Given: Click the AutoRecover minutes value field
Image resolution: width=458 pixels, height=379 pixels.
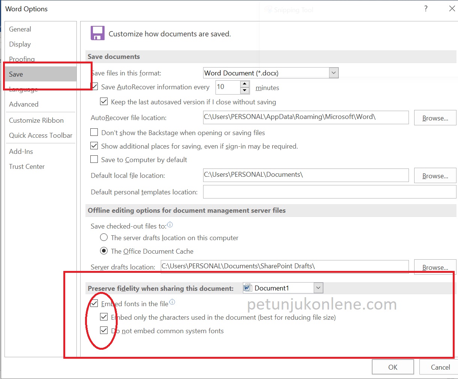Looking at the screenshot, I should [x=228, y=87].
